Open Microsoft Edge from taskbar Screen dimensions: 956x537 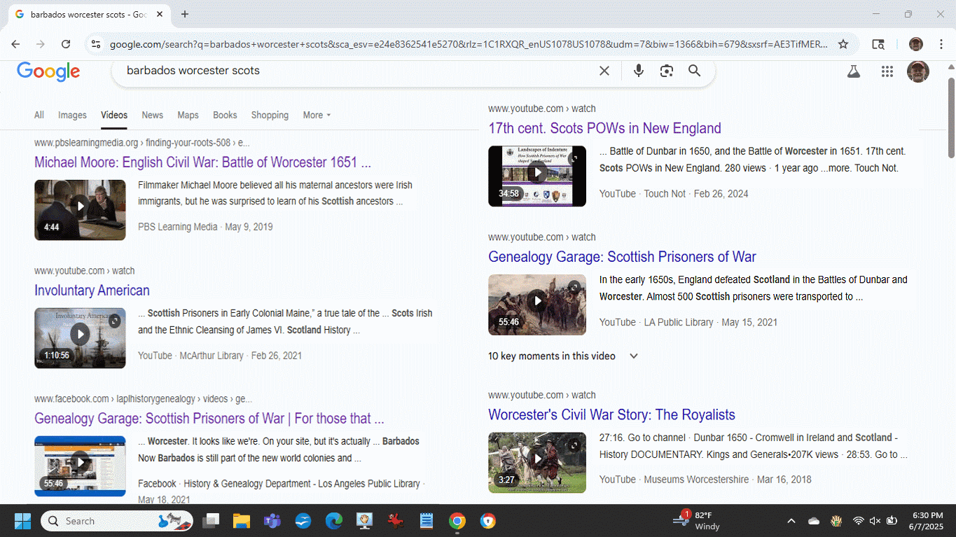click(x=333, y=521)
